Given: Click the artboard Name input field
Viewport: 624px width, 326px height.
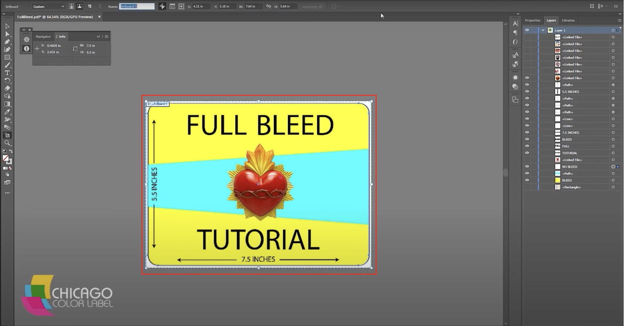Looking at the screenshot, I should [x=137, y=6].
